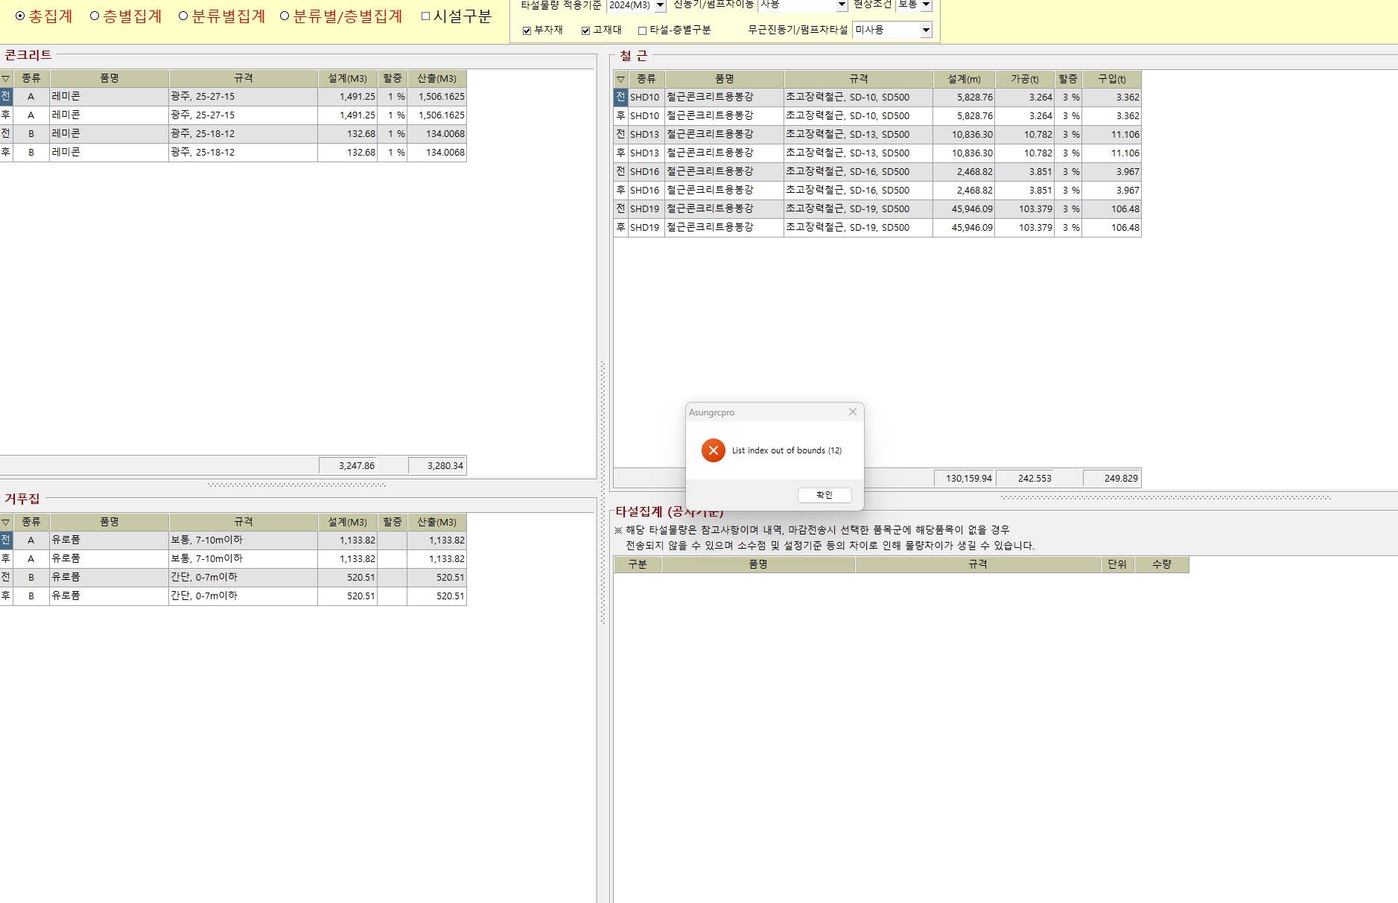Uncheck the 부자재 checkbox
This screenshot has height=903, width=1398.
point(527,31)
